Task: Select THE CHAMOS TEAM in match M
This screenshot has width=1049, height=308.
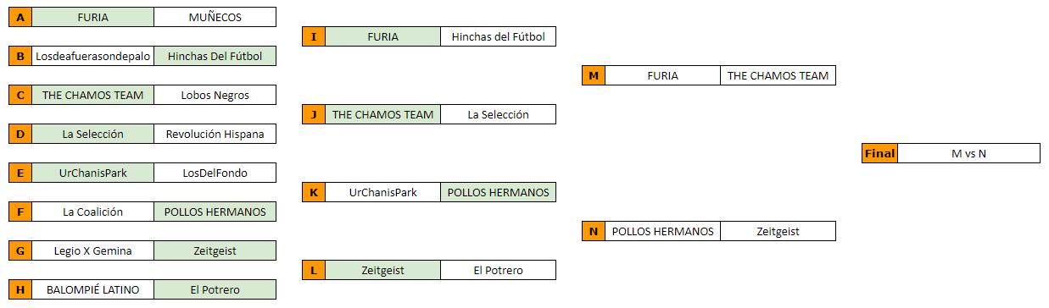Action: pos(778,75)
